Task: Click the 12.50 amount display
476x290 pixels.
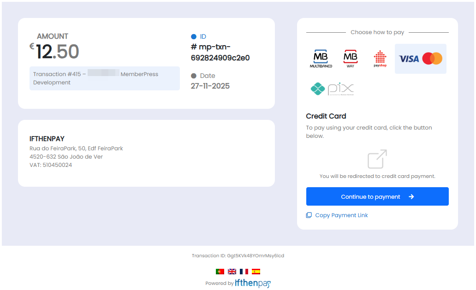Action: tap(56, 52)
